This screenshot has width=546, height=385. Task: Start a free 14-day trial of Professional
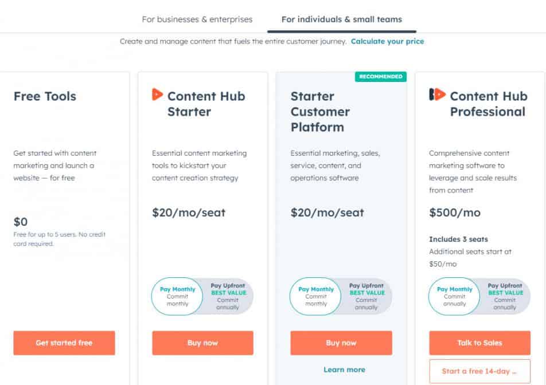click(479, 371)
